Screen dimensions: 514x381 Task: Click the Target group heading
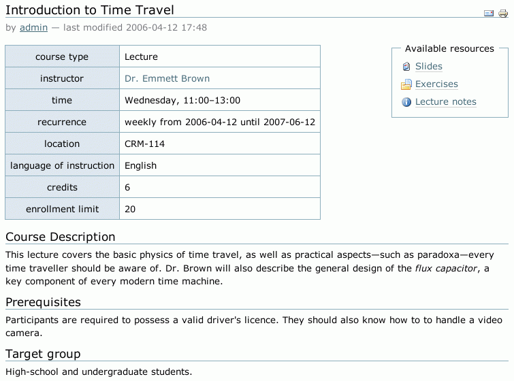tap(43, 354)
